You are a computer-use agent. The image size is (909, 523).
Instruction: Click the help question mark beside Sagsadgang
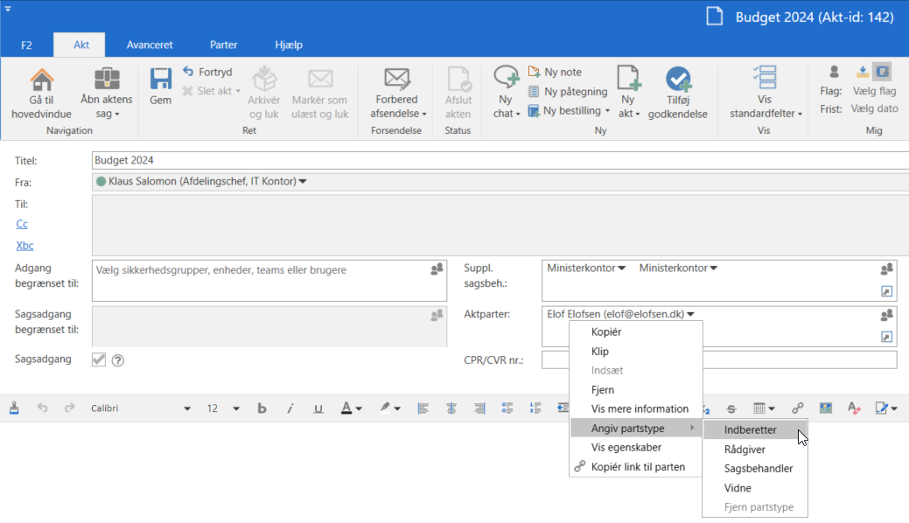tap(118, 360)
